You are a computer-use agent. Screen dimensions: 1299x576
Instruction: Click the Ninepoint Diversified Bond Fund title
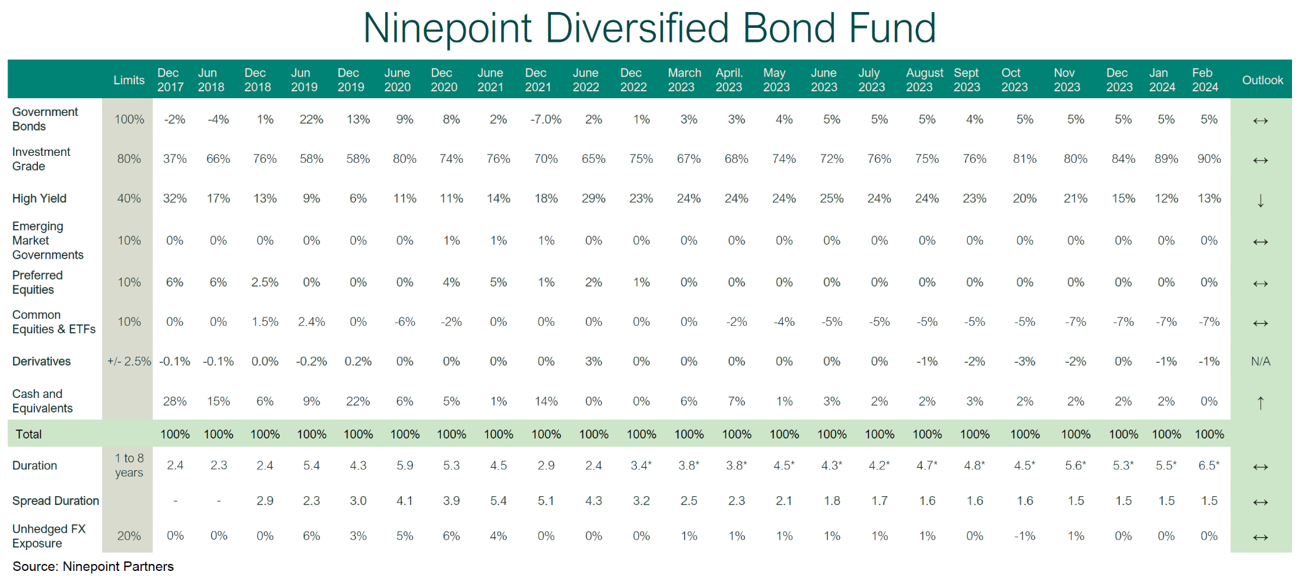(649, 28)
